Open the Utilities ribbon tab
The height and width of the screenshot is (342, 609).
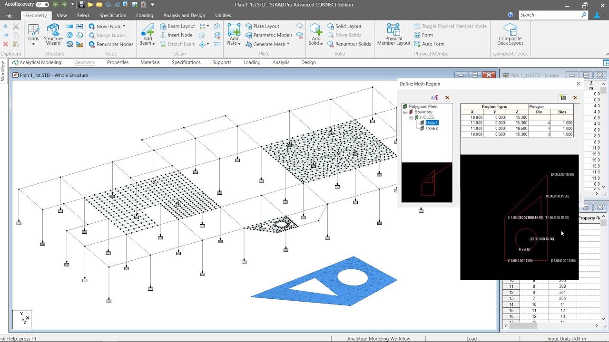(223, 15)
